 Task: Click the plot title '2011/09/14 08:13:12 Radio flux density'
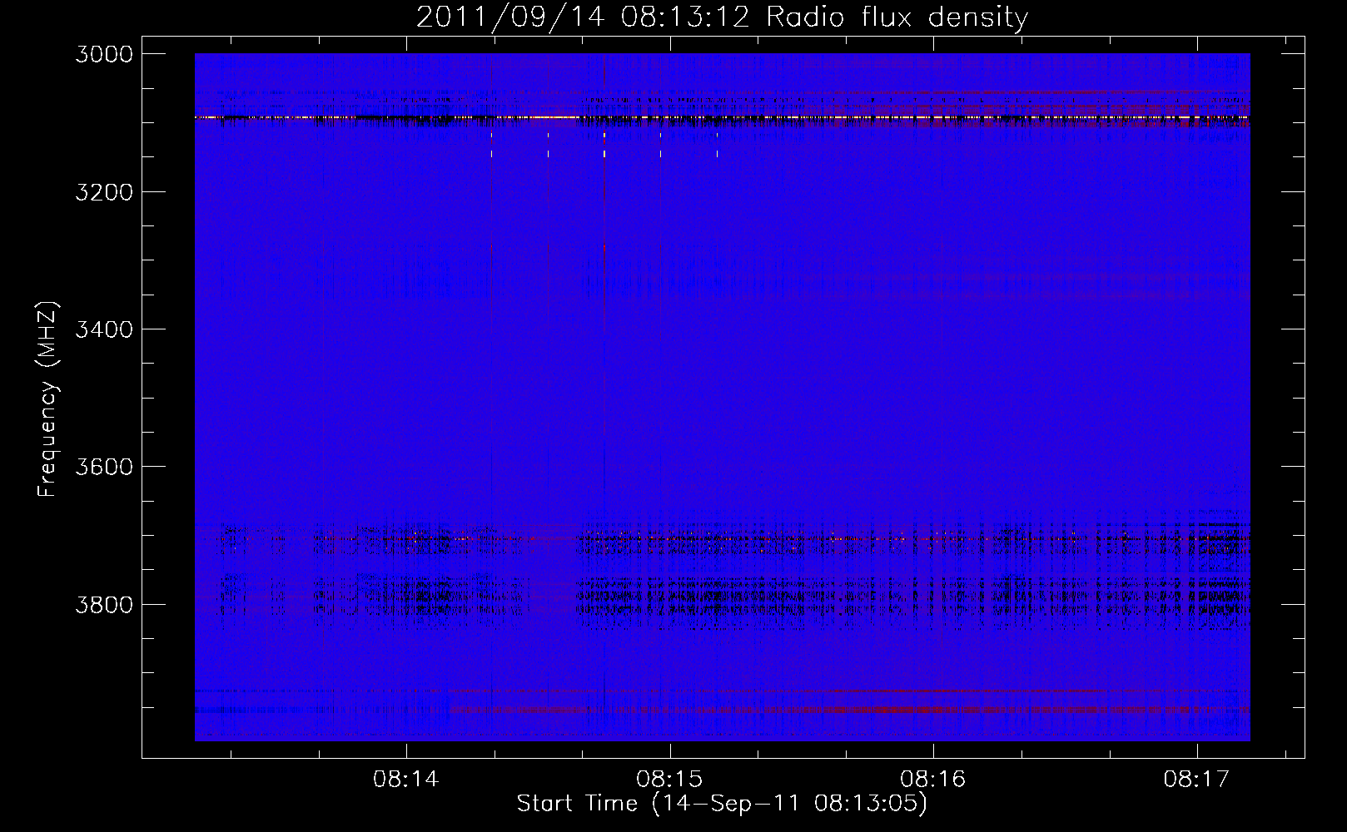[722, 17]
